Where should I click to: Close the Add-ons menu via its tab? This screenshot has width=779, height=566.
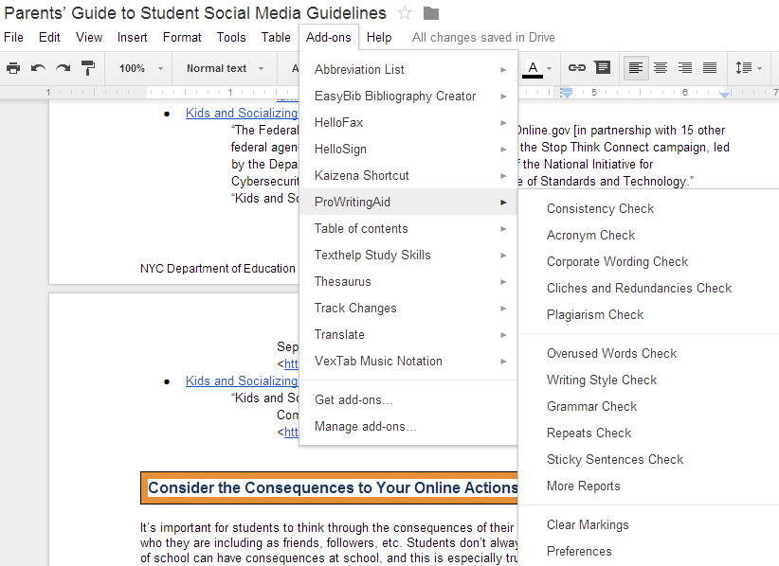click(329, 38)
